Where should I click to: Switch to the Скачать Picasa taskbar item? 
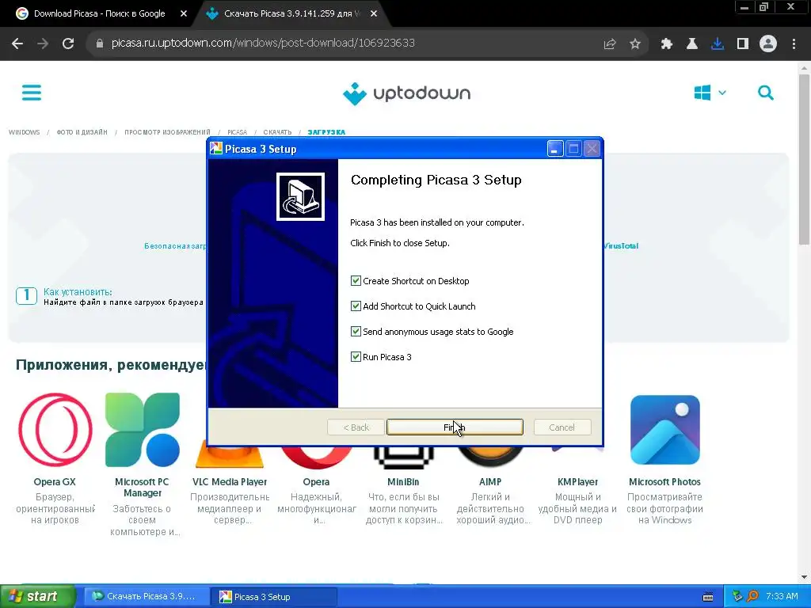[147, 597]
